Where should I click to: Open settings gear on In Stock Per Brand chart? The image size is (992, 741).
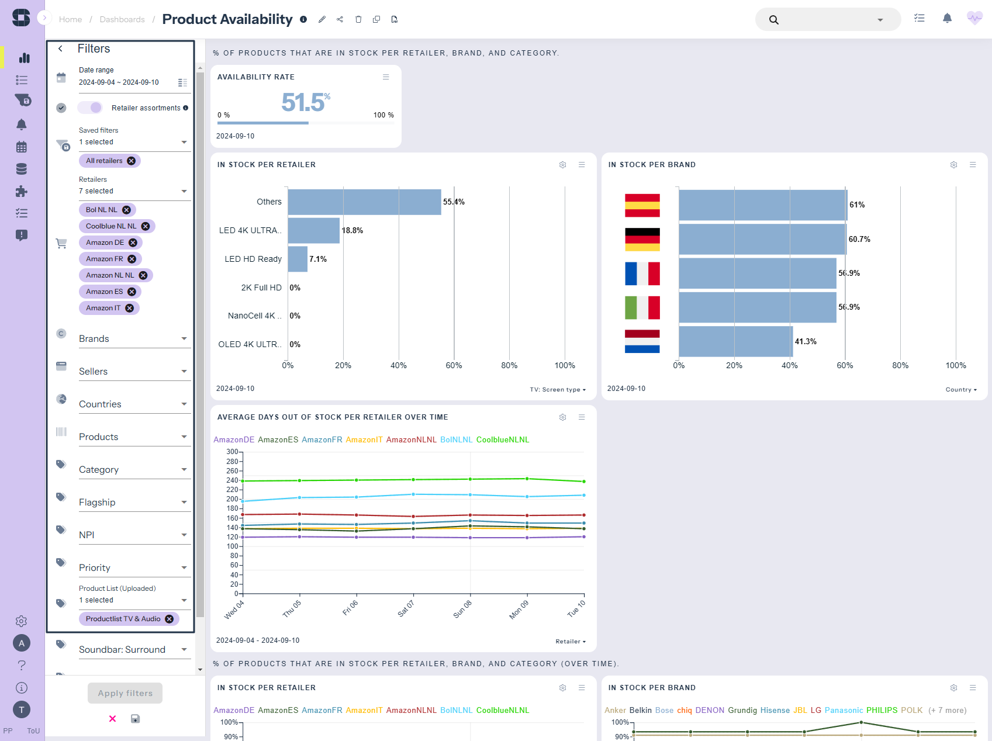tap(953, 165)
